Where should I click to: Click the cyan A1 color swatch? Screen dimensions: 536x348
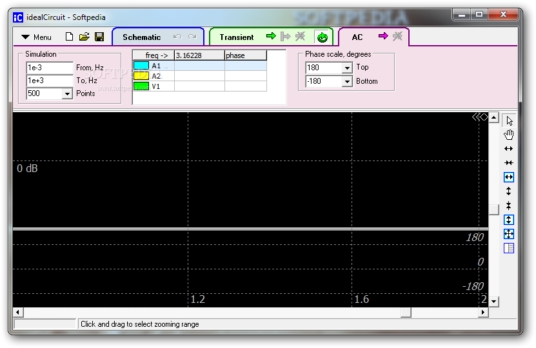coord(141,66)
